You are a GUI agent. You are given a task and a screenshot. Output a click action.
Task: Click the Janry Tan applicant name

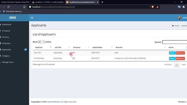[38, 52]
